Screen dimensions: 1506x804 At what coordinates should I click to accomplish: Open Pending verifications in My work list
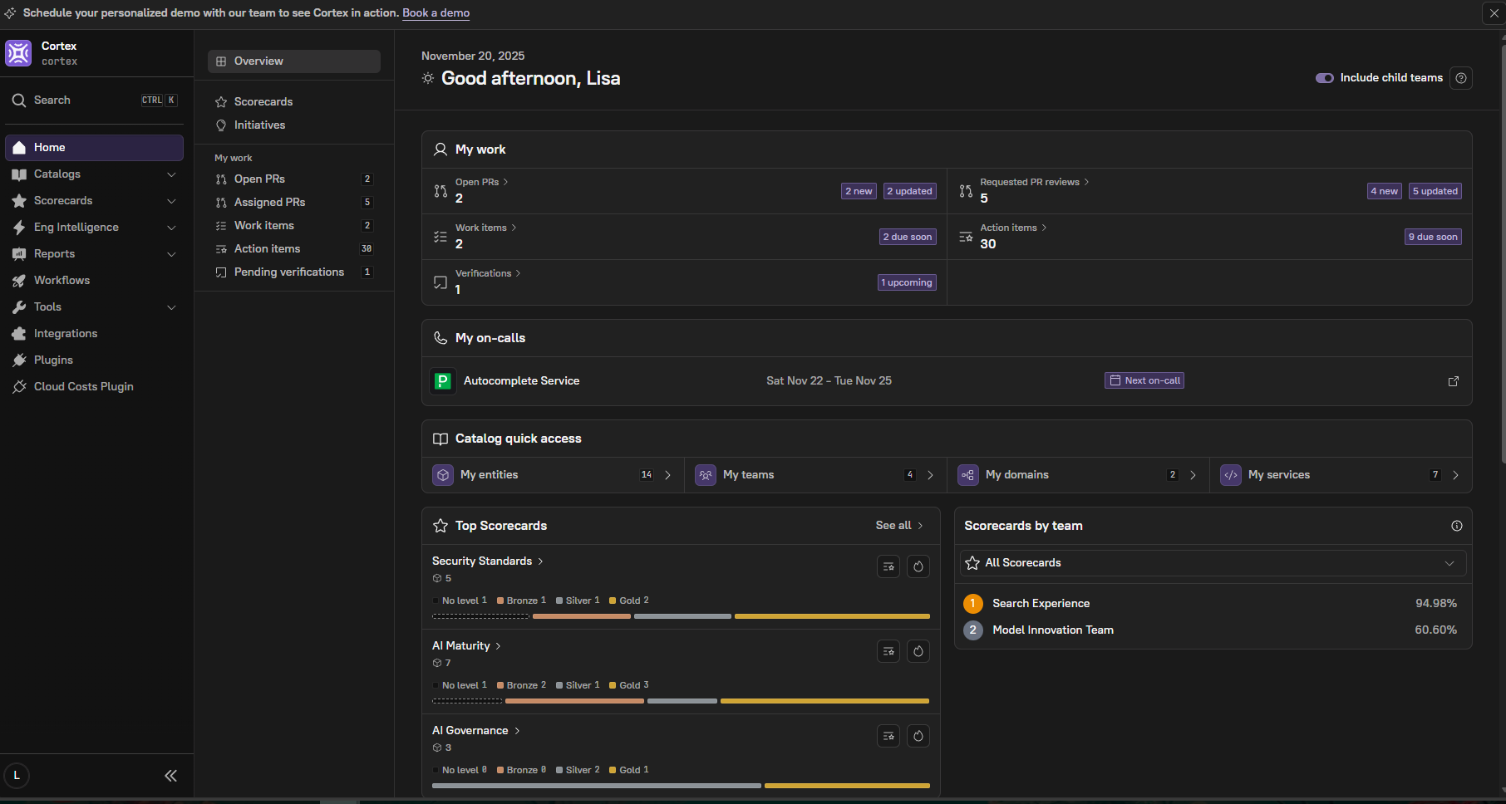[294, 272]
